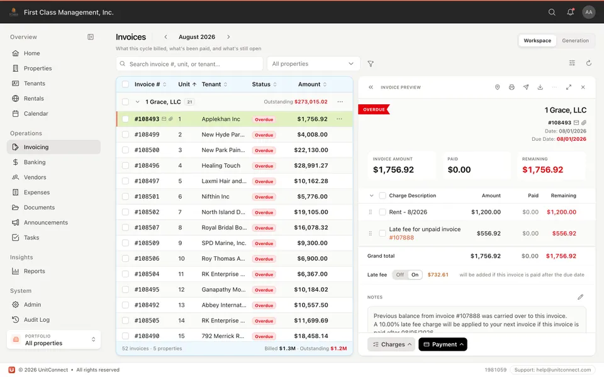
Task: Switch to the Workspace tab
Action: [537, 40]
